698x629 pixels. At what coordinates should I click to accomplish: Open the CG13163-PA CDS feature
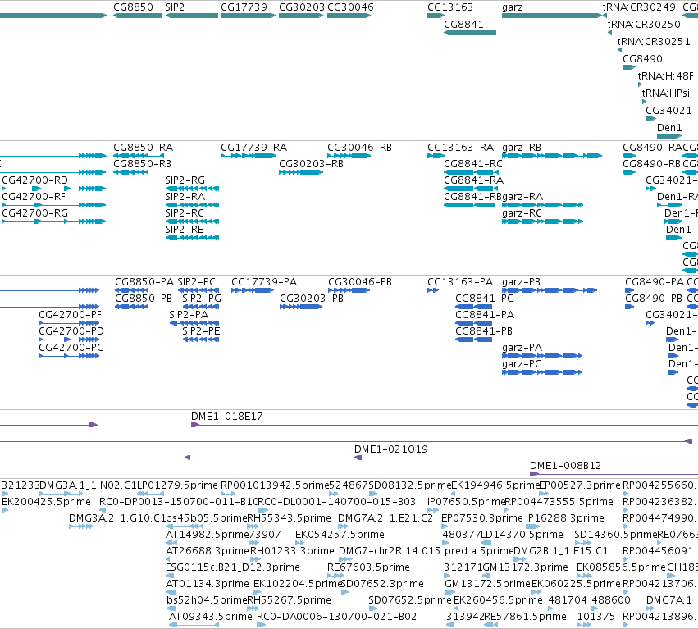pos(433,290)
